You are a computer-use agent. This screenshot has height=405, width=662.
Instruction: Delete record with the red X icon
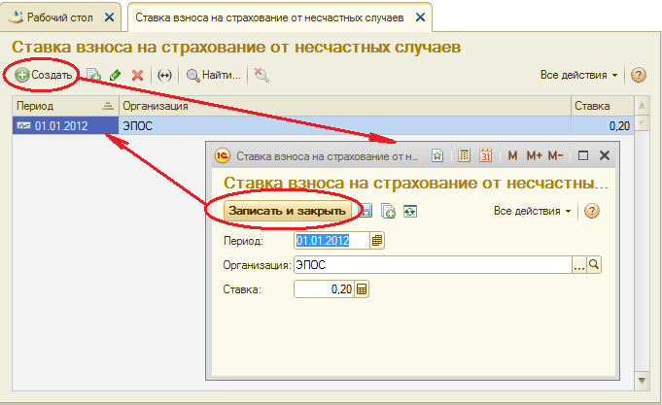click(x=138, y=76)
